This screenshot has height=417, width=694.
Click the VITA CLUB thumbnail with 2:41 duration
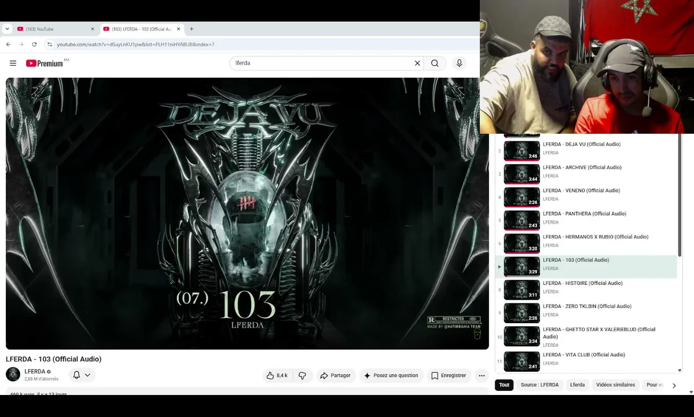522,361
